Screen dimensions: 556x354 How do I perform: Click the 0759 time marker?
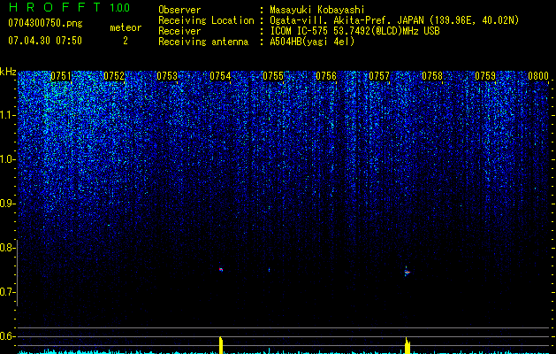click(x=485, y=76)
